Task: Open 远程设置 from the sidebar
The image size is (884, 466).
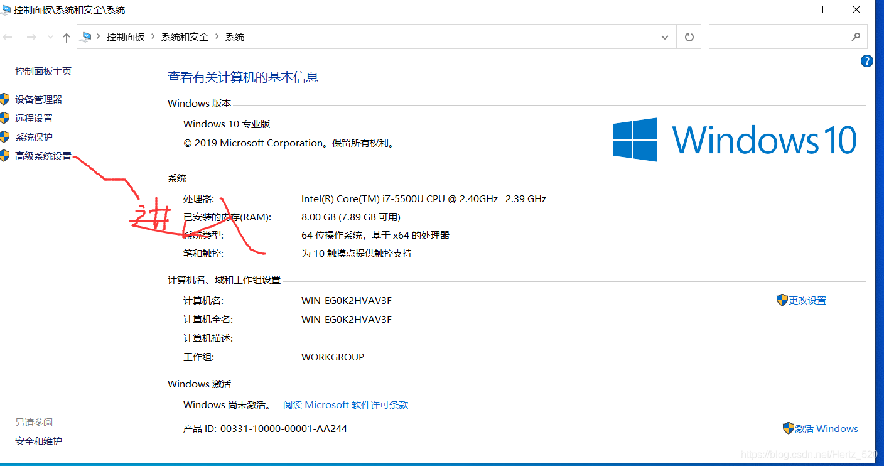Action: (34, 118)
